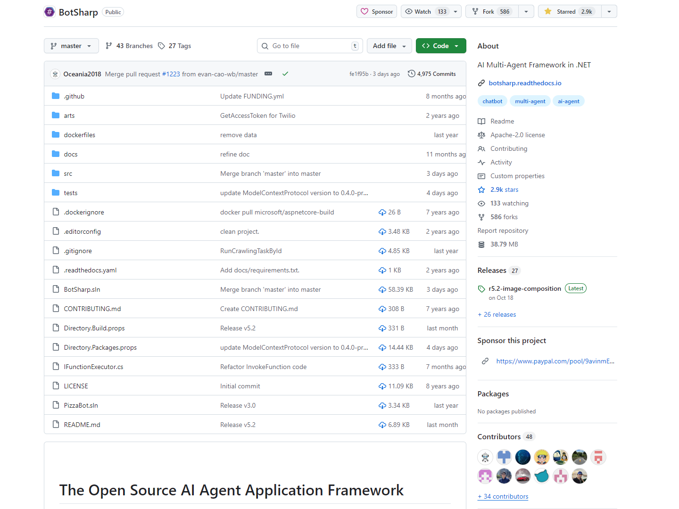
Task: Open the README.md file
Action: [82, 425]
